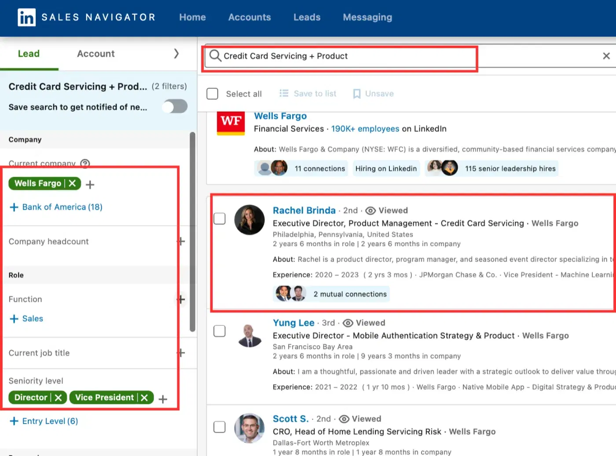Select Scott S.'s checkbox
Image resolution: width=616 pixels, height=456 pixels.
pos(220,427)
